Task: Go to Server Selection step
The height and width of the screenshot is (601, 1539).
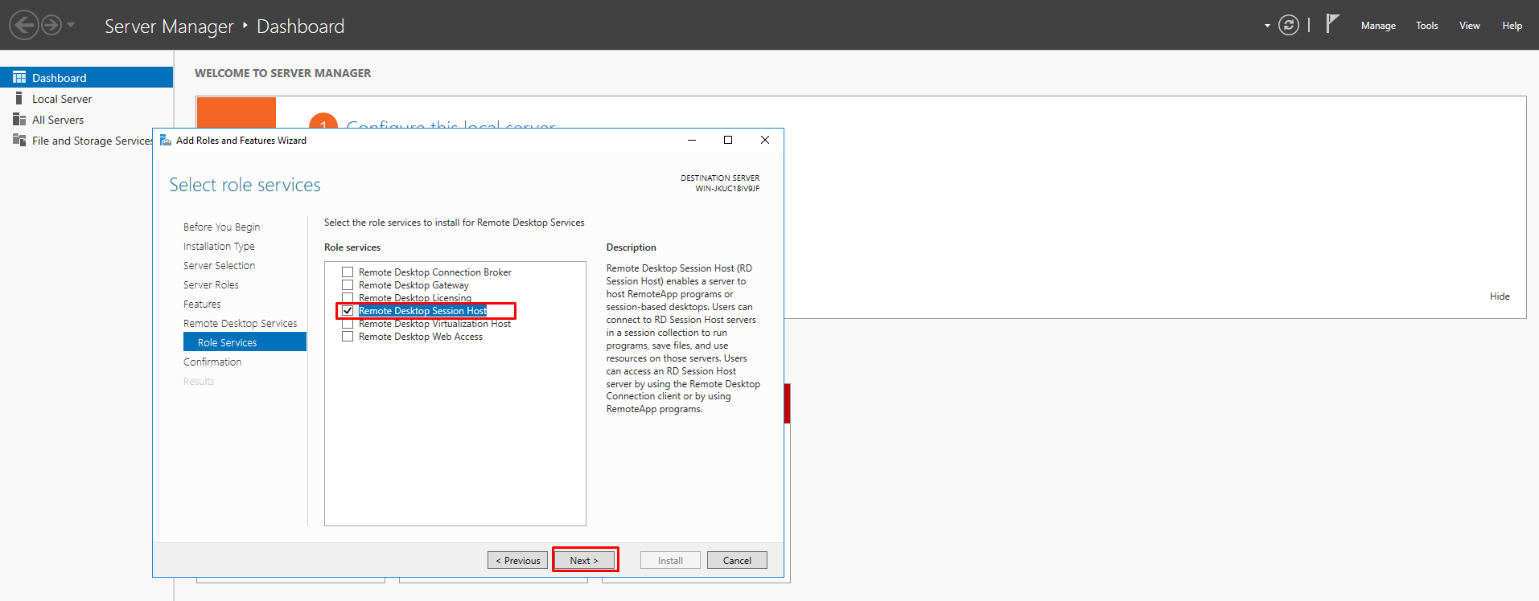Action: 219,266
